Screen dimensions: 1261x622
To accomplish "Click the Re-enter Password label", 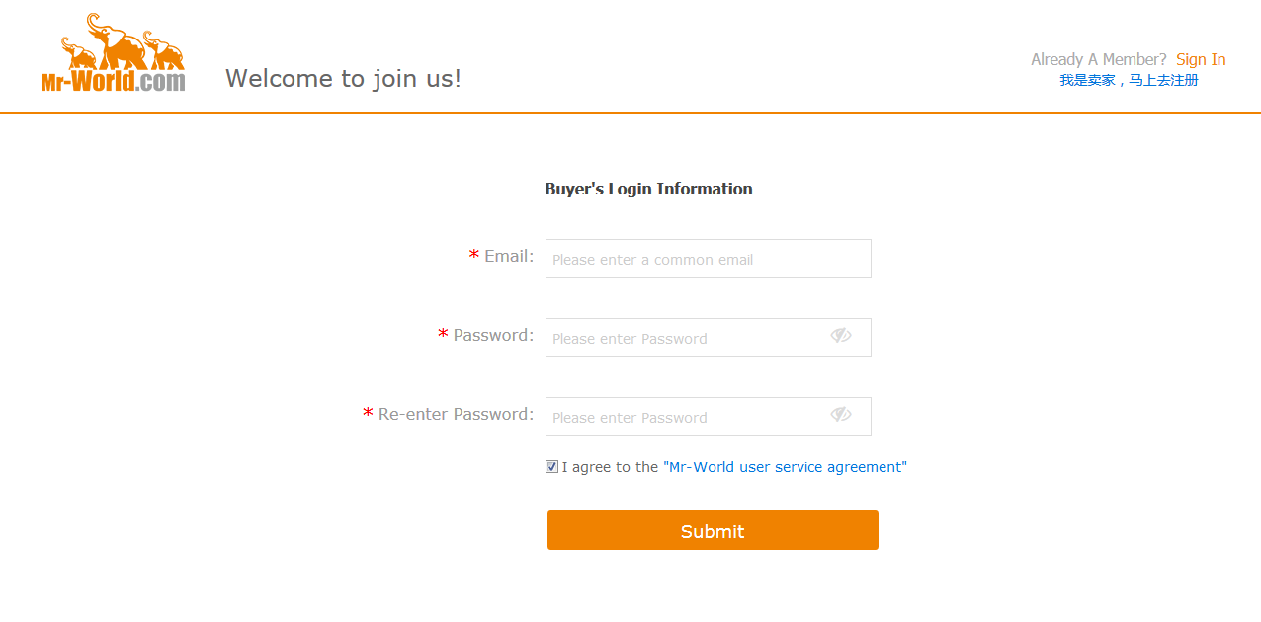I will 456,415.
